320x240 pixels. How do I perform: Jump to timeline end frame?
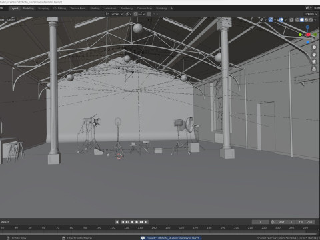pos(146,222)
